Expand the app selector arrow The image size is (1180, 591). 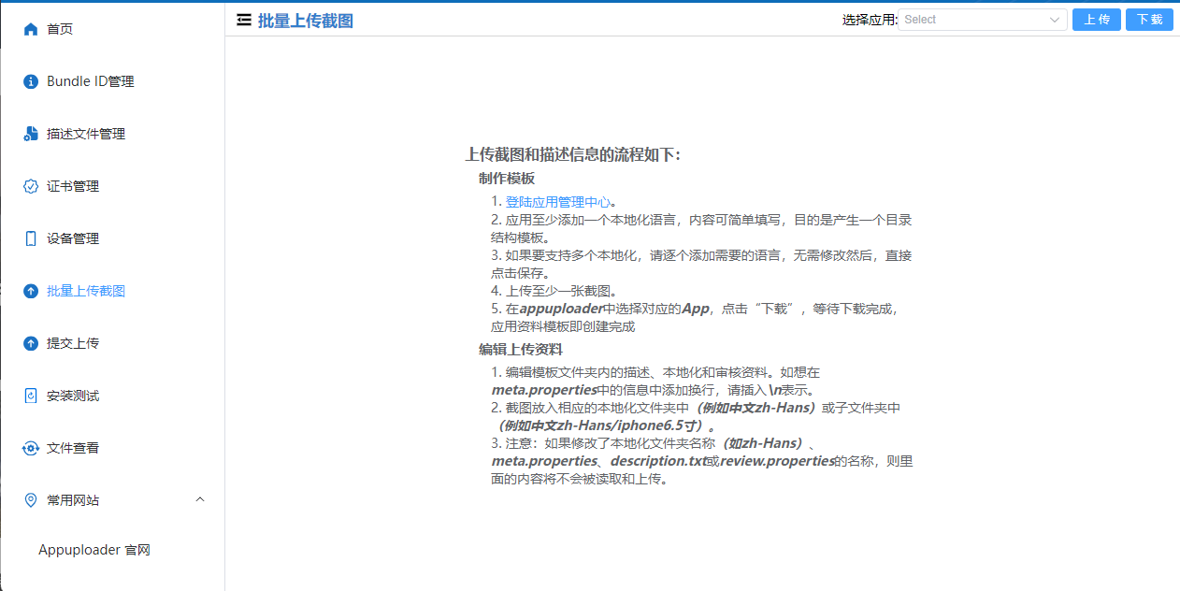pyautogui.click(x=1054, y=19)
